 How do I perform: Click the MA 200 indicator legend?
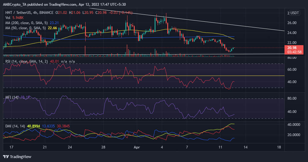[26, 22]
